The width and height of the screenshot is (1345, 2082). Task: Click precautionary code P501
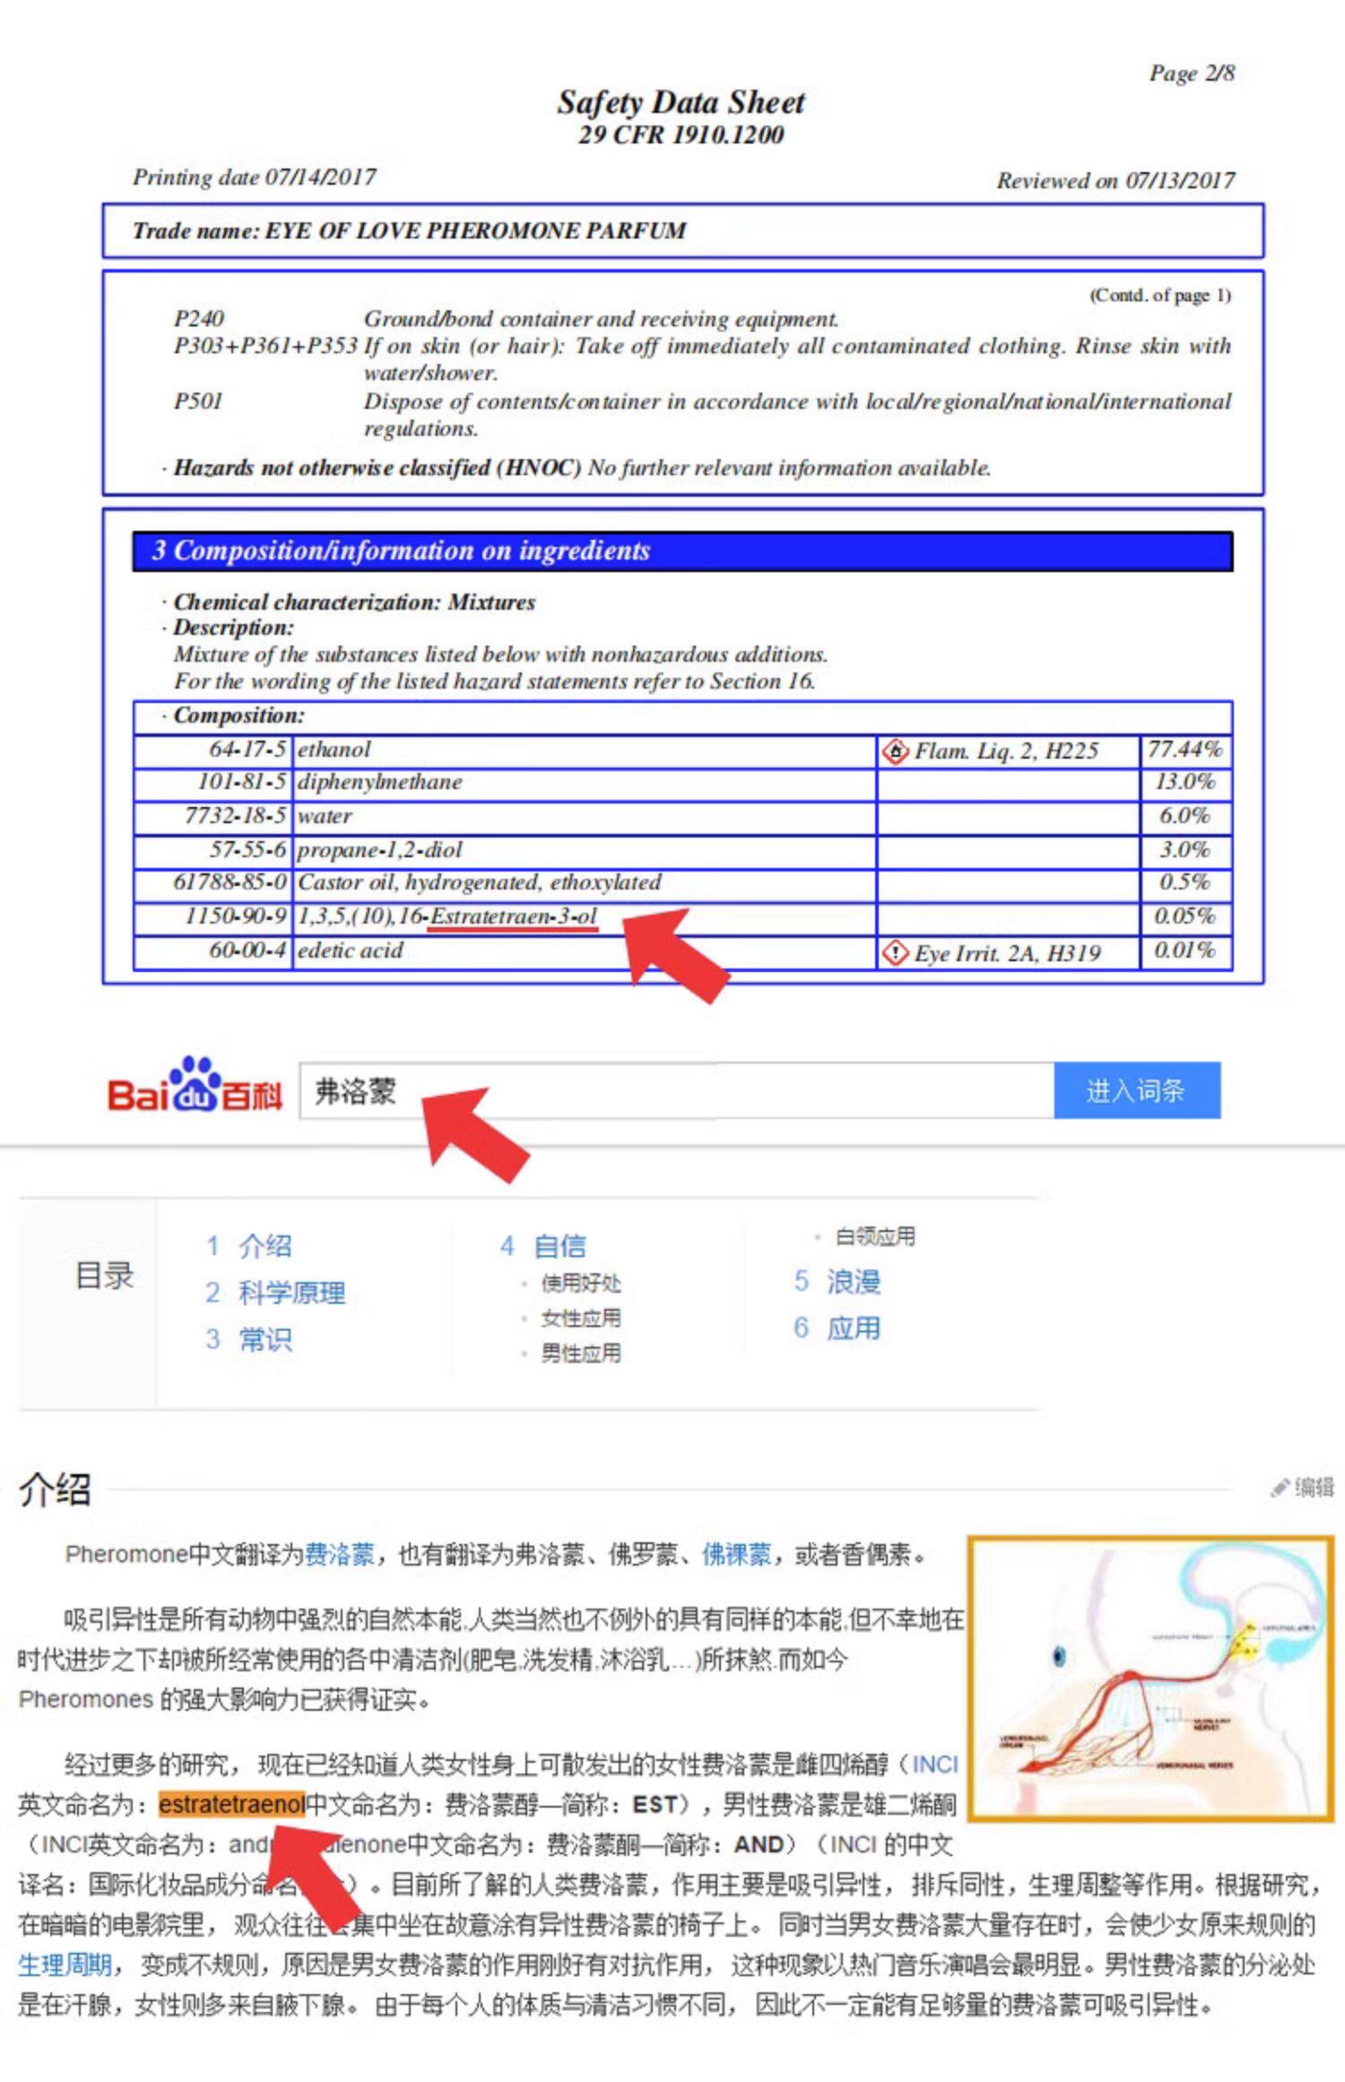click(x=198, y=401)
